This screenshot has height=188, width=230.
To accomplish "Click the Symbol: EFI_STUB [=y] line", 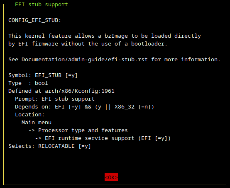I will click(43, 75).
